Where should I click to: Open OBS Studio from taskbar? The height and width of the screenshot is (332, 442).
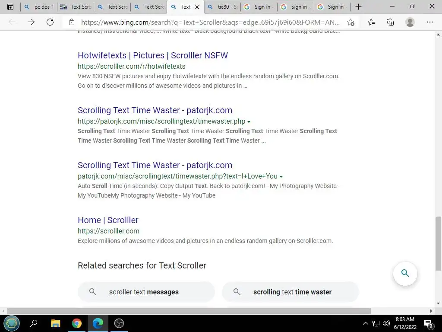click(119, 323)
